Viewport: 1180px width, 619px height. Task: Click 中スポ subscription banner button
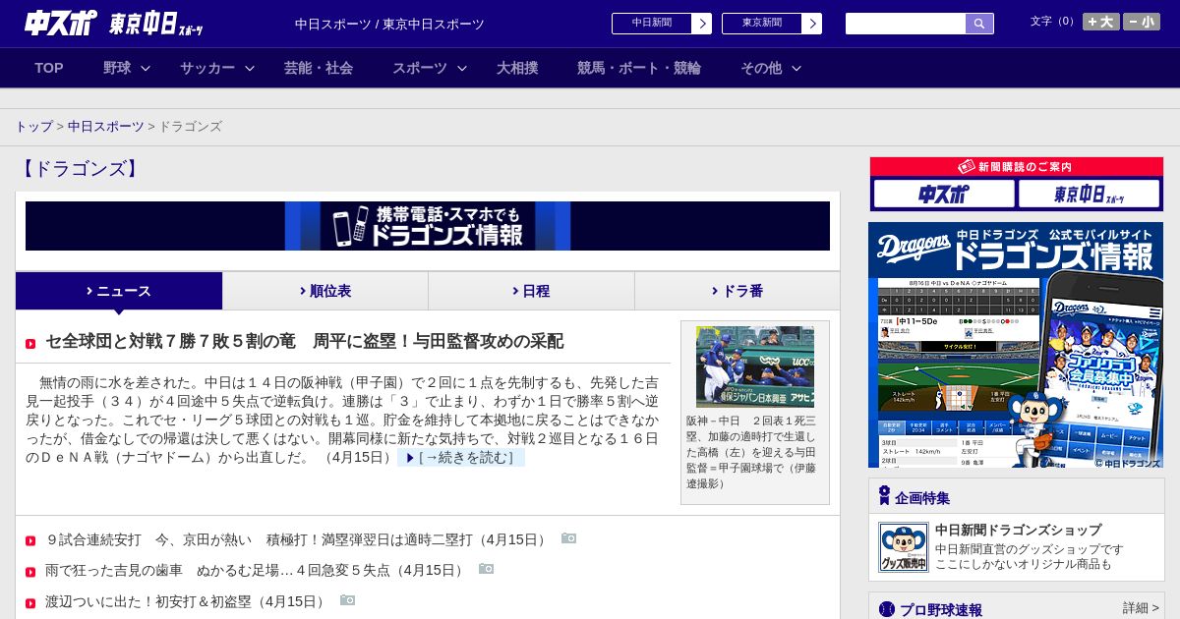(944, 194)
